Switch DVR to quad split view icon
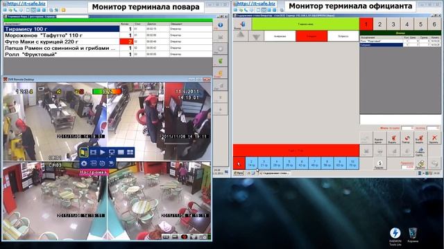Viewport: 444px width, 249px height. point(130,152)
